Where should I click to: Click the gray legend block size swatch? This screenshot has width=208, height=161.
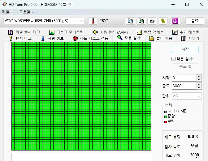(165, 112)
